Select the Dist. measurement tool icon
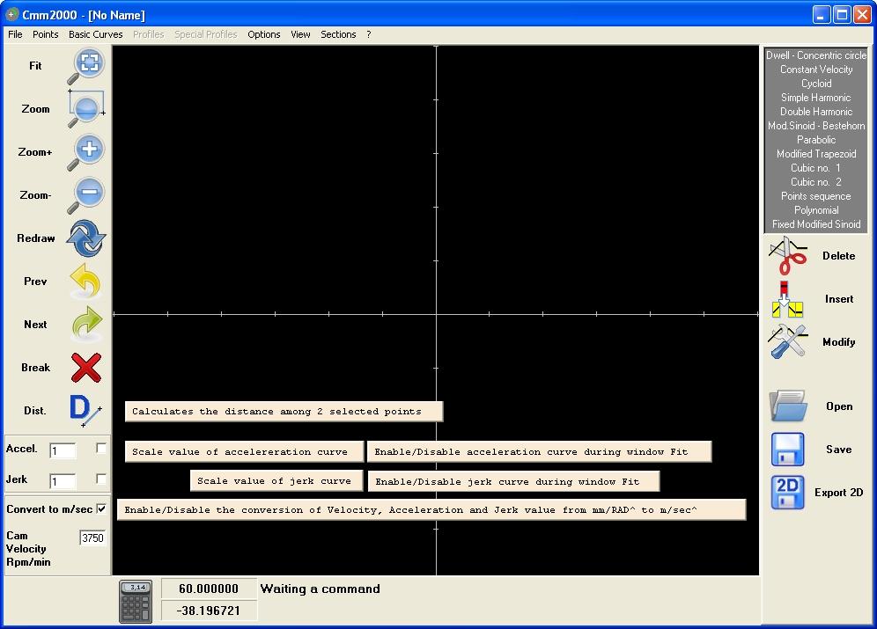Image resolution: width=877 pixels, height=629 pixels. click(x=85, y=411)
